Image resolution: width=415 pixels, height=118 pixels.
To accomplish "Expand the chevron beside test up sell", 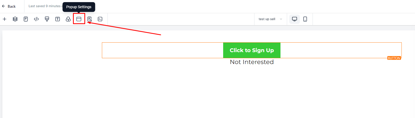I will (281, 19).
